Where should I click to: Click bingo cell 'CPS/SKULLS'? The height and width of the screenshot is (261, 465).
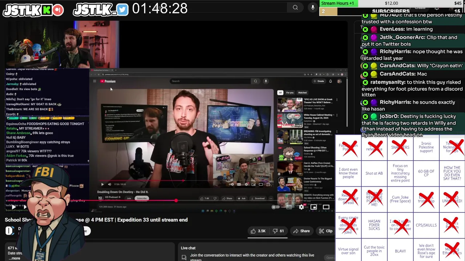click(426, 225)
